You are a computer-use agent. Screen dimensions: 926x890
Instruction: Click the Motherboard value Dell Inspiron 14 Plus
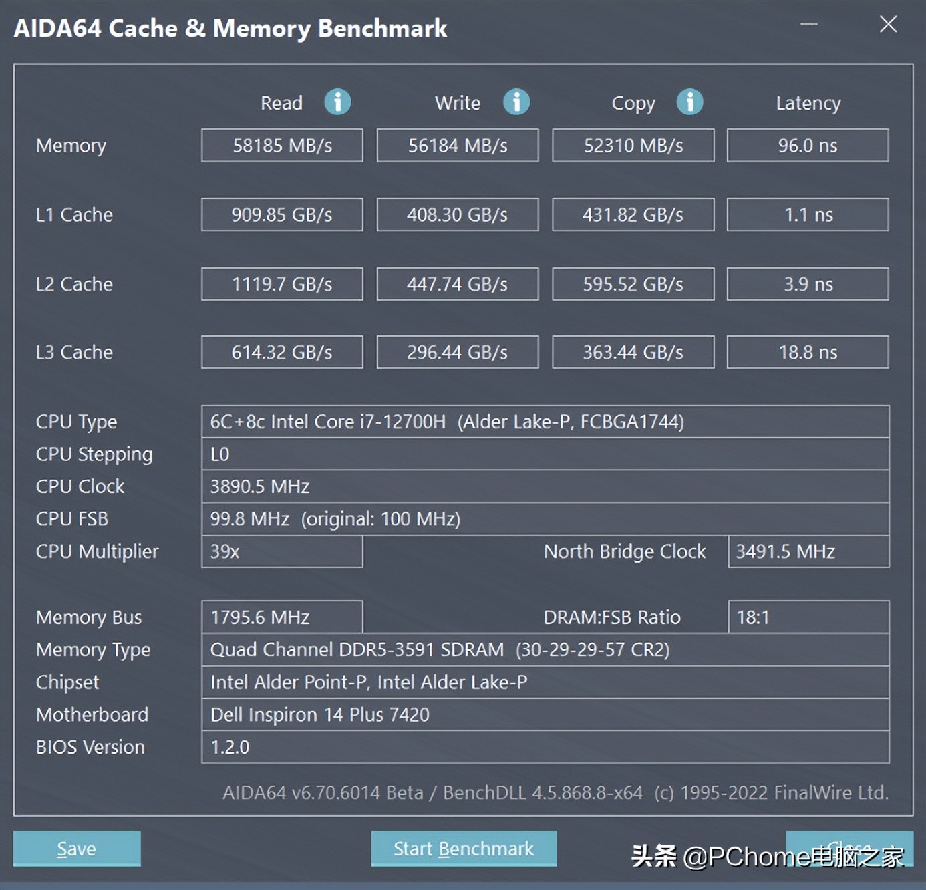[545, 714]
